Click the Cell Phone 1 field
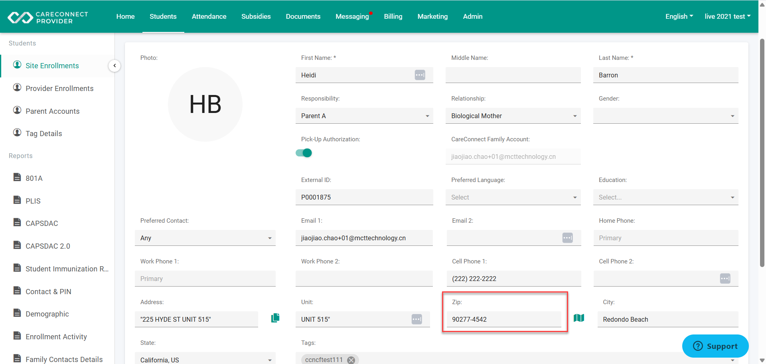The image size is (766, 364). 514,279
